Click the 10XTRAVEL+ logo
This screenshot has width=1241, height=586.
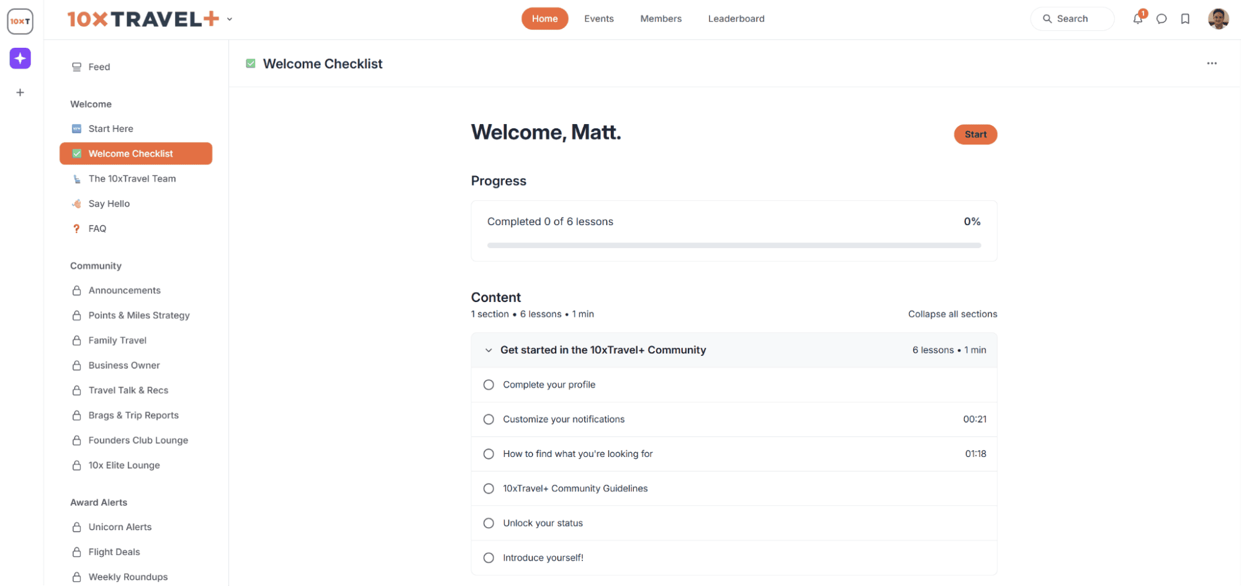[x=143, y=19]
